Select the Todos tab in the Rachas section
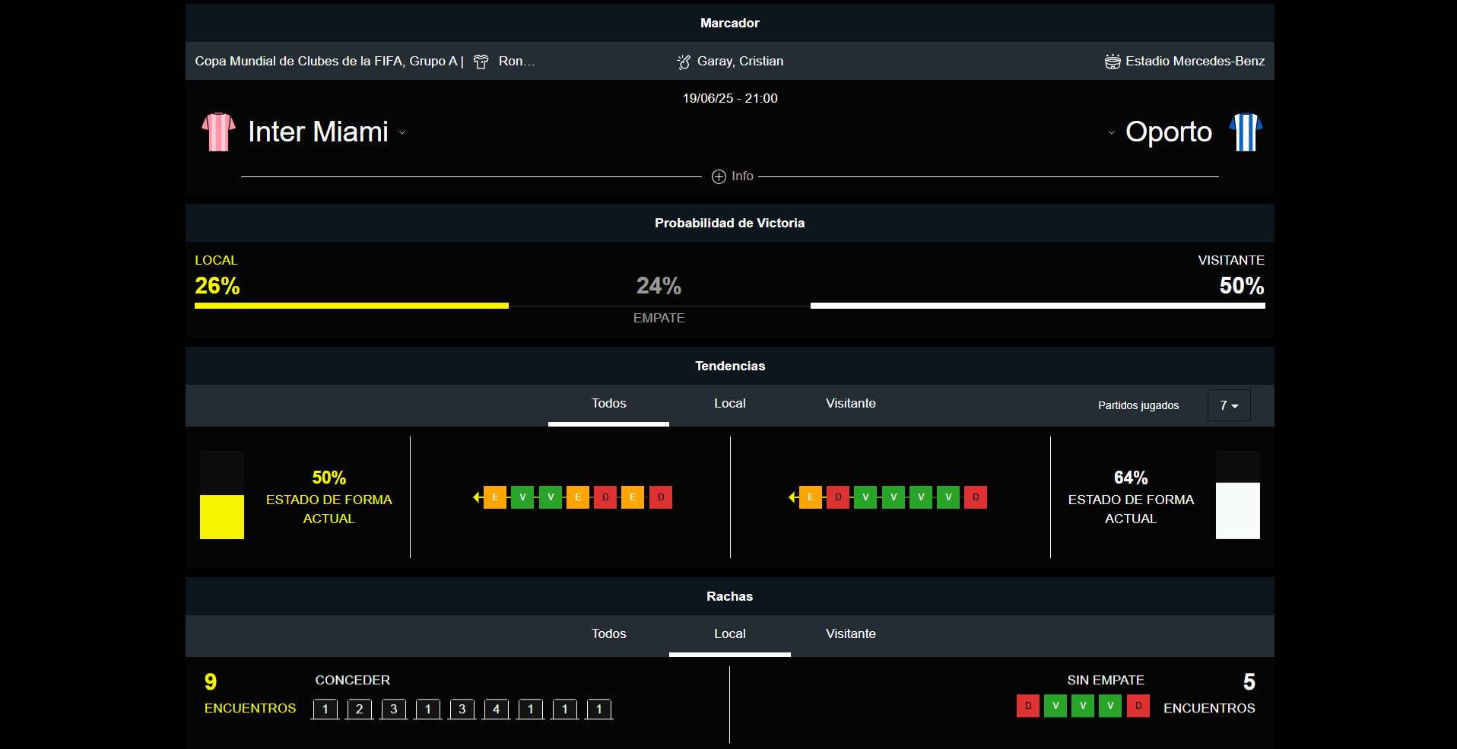This screenshot has width=1457, height=749. coord(608,634)
